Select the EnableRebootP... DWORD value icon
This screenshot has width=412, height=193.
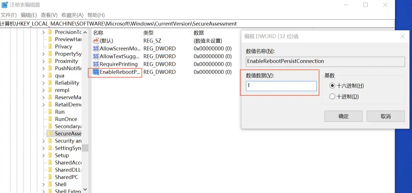(x=96, y=72)
